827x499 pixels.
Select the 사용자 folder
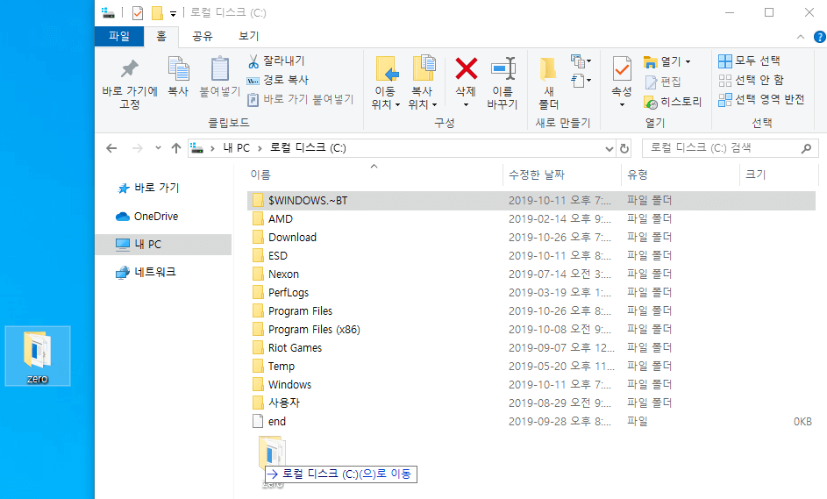pos(531,403)
